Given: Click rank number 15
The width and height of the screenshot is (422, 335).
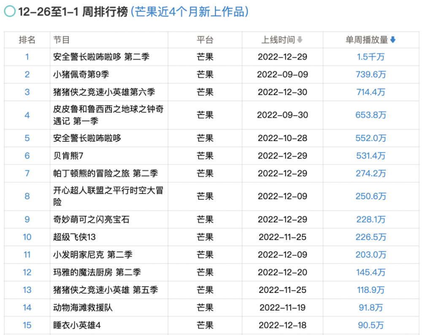Looking at the screenshot, I should tap(27, 325).
